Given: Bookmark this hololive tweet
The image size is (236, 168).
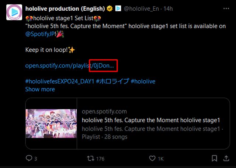Looking at the screenshot, I should [x=214, y=158].
